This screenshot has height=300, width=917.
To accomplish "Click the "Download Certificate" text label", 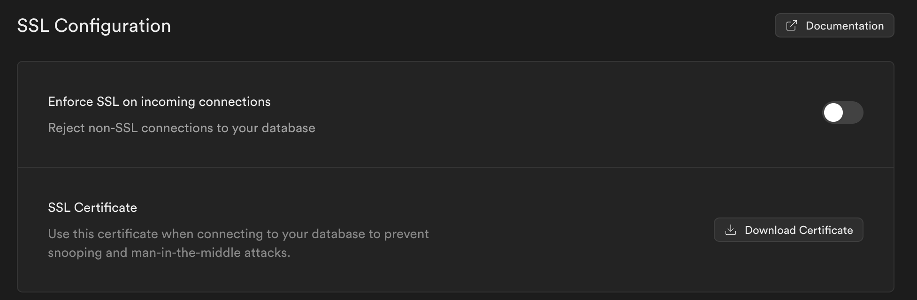I will [798, 230].
